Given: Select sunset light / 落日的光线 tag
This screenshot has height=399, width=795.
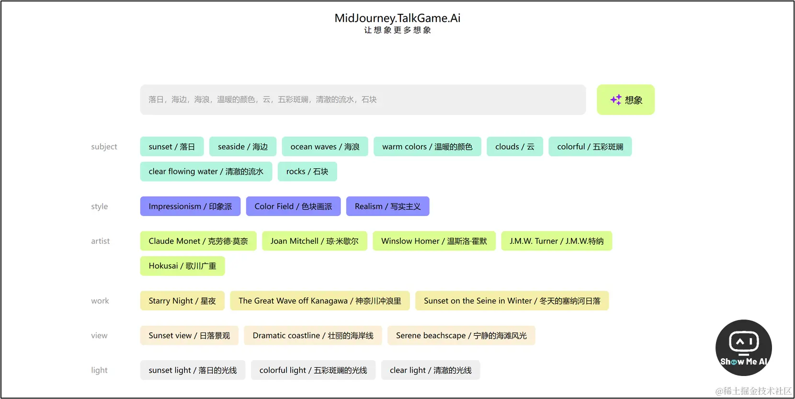Looking at the screenshot, I should click(193, 370).
